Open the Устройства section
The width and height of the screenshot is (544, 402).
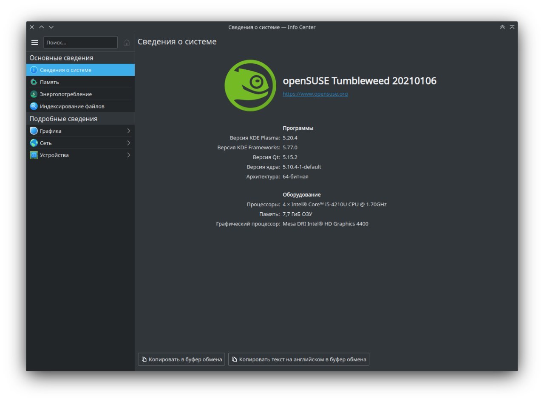[80, 155]
